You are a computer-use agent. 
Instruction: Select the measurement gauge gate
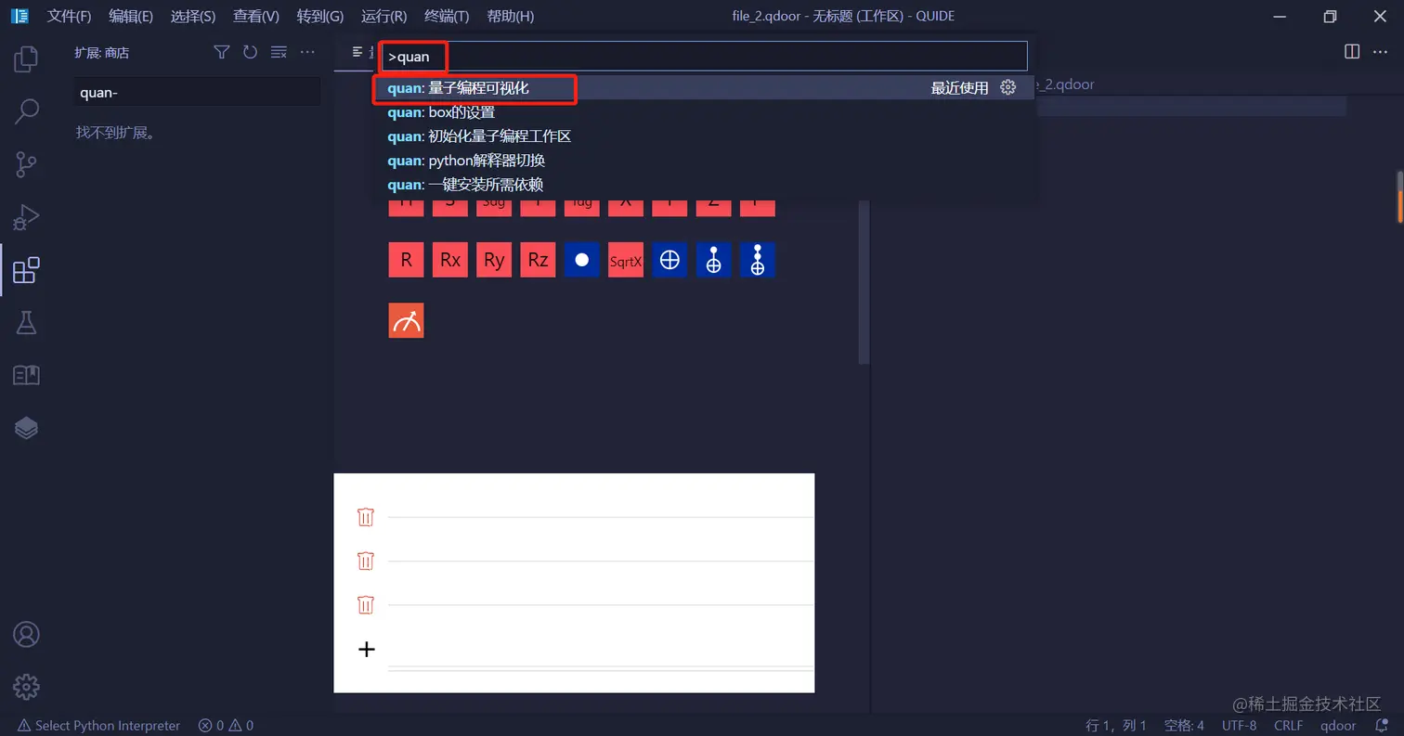coord(406,320)
